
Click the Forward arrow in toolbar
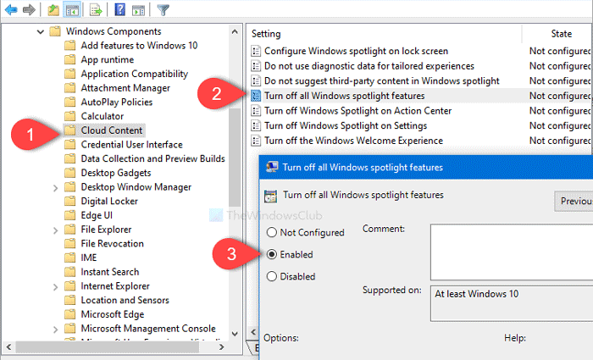[x=30, y=10]
